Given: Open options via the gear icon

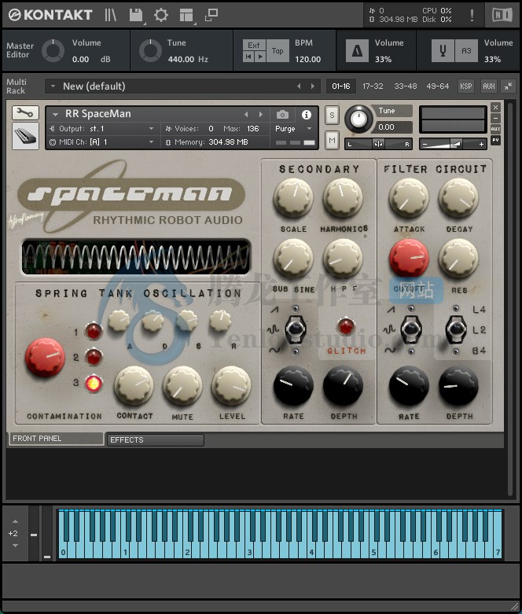Looking at the screenshot, I should pyautogui.click(x=160, y=15).
